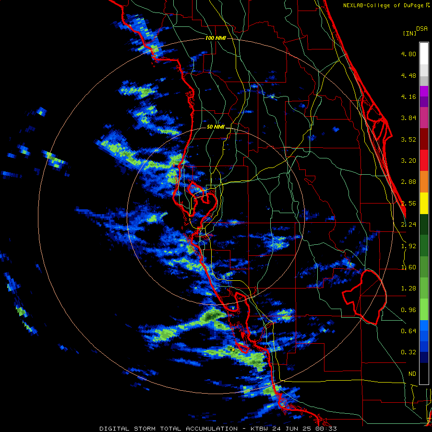Pick the yellow 2.56 legend color band
The width and height of the screenshot is (432, 432).
424,203
